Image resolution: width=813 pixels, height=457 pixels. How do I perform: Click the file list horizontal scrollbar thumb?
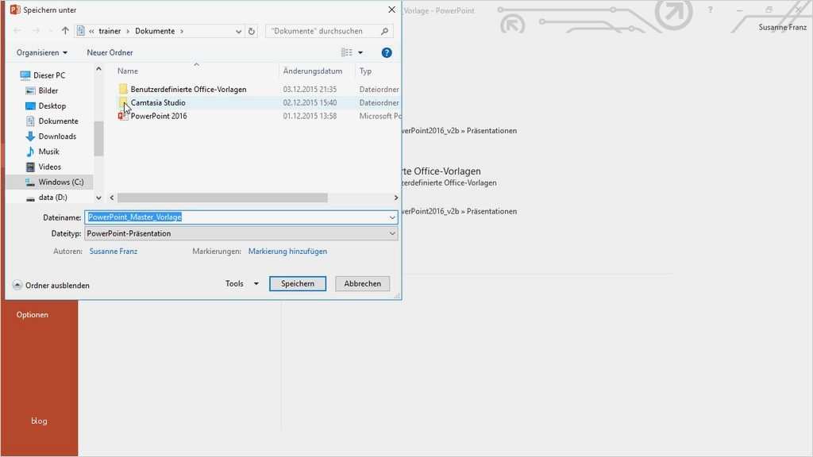pyautogui.click(x=222, y=198)
